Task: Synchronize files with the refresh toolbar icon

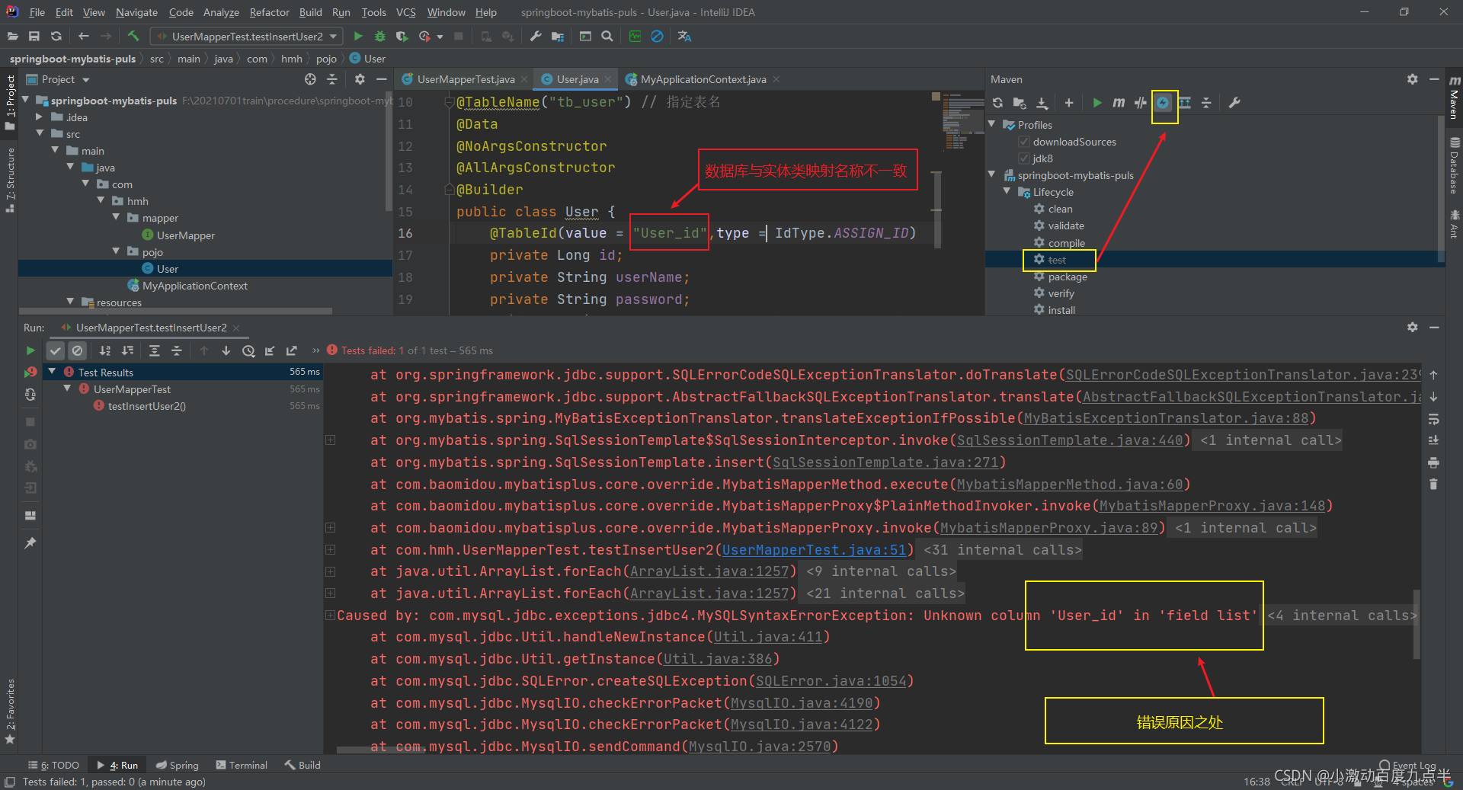Action: click(56, 36)
